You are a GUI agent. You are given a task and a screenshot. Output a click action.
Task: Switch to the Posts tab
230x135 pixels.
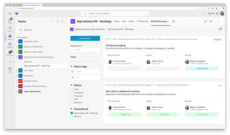[117, 21]
